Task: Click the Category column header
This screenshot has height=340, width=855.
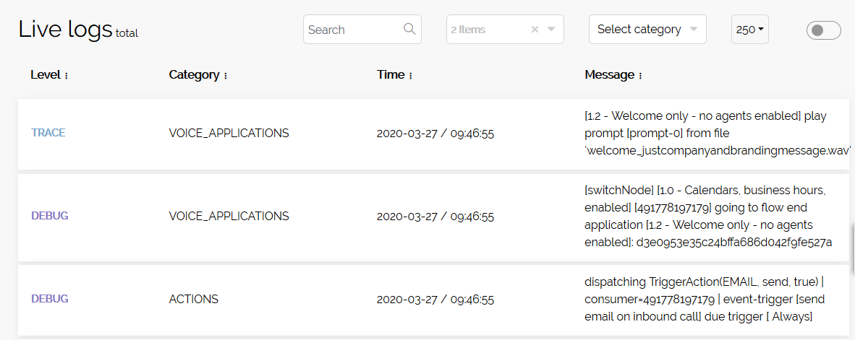Action: [x=194, y=75]
